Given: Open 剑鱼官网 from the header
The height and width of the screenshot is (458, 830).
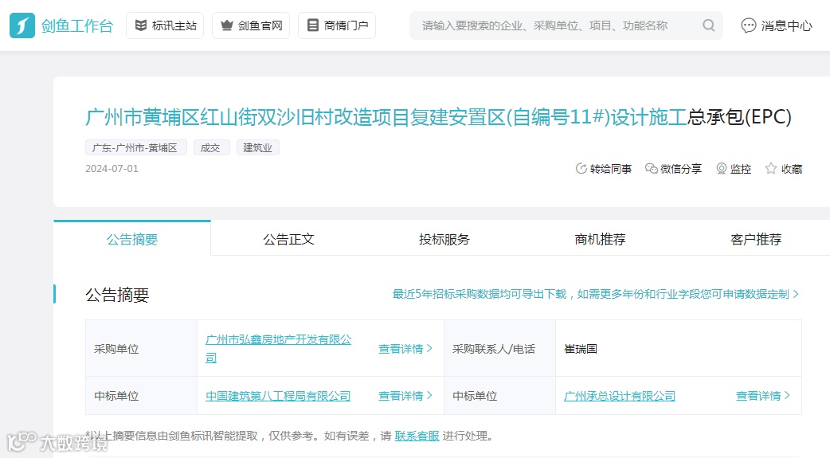Looking at the screenshot, I should (251, 25).
